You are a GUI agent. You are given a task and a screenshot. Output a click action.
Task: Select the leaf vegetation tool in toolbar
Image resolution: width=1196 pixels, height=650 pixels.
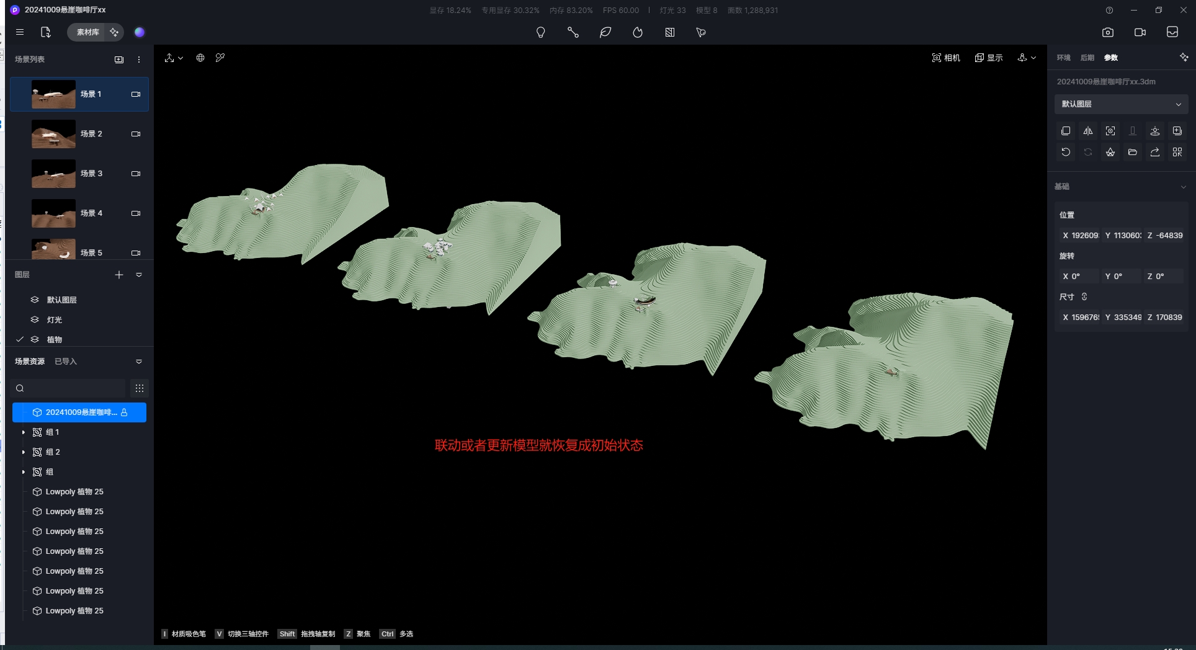point(605,32)
